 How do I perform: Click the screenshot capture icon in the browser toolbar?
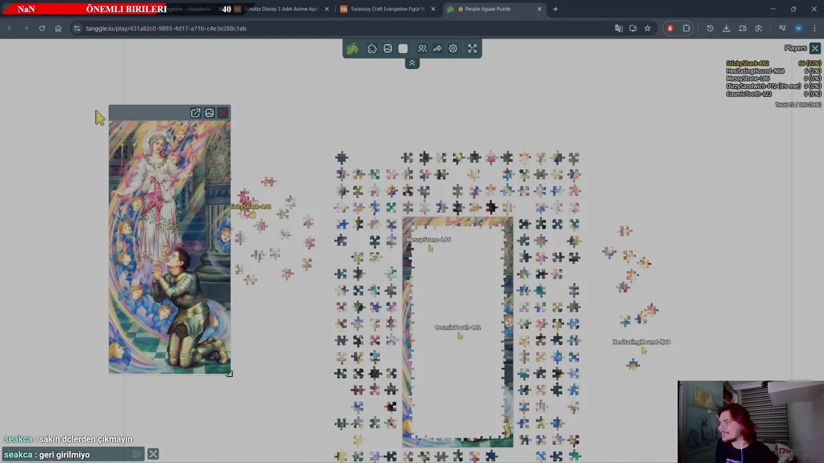[758, 28]
